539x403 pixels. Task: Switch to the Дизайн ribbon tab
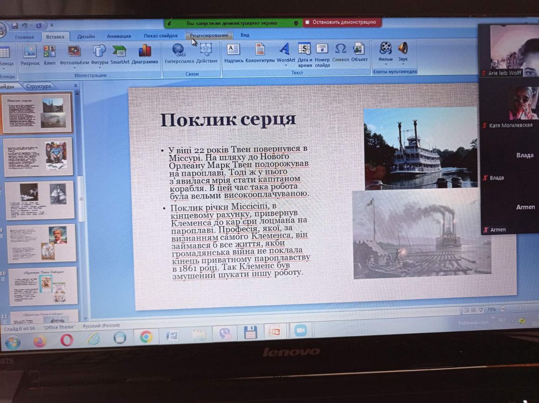click(86, 36)
